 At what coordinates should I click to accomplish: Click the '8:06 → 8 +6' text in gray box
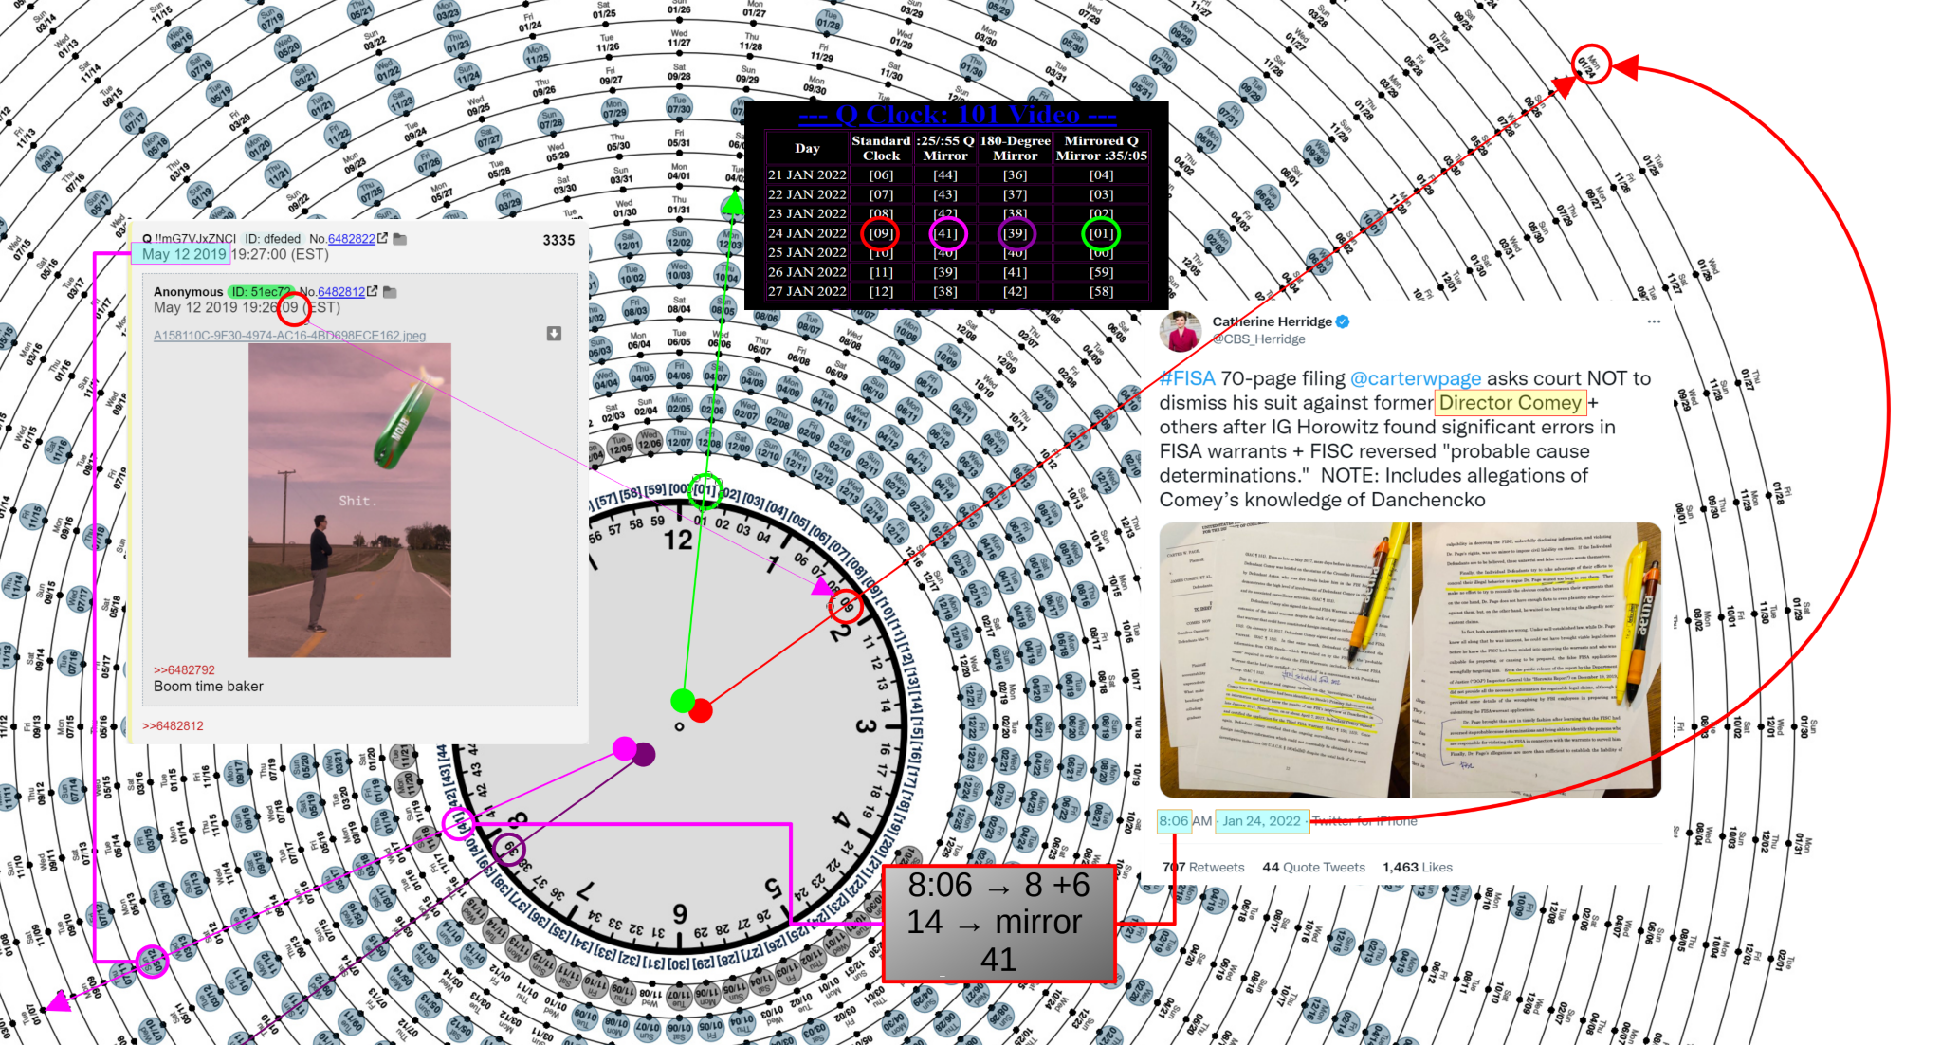[998, 886]
